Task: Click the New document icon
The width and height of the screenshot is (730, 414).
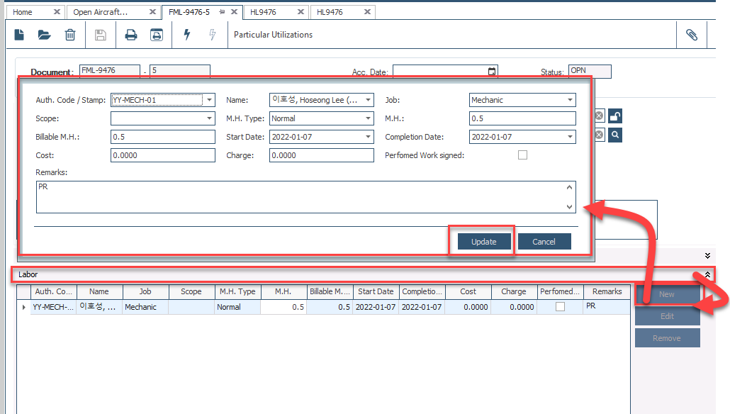Action: pos(20,35)
